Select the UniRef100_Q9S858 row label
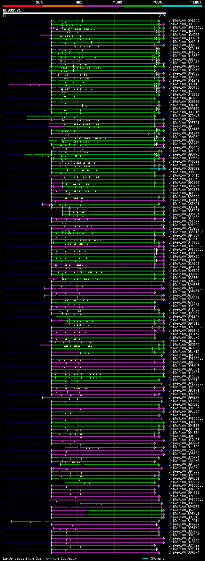205x561 pixels. (x=184, y=179)
